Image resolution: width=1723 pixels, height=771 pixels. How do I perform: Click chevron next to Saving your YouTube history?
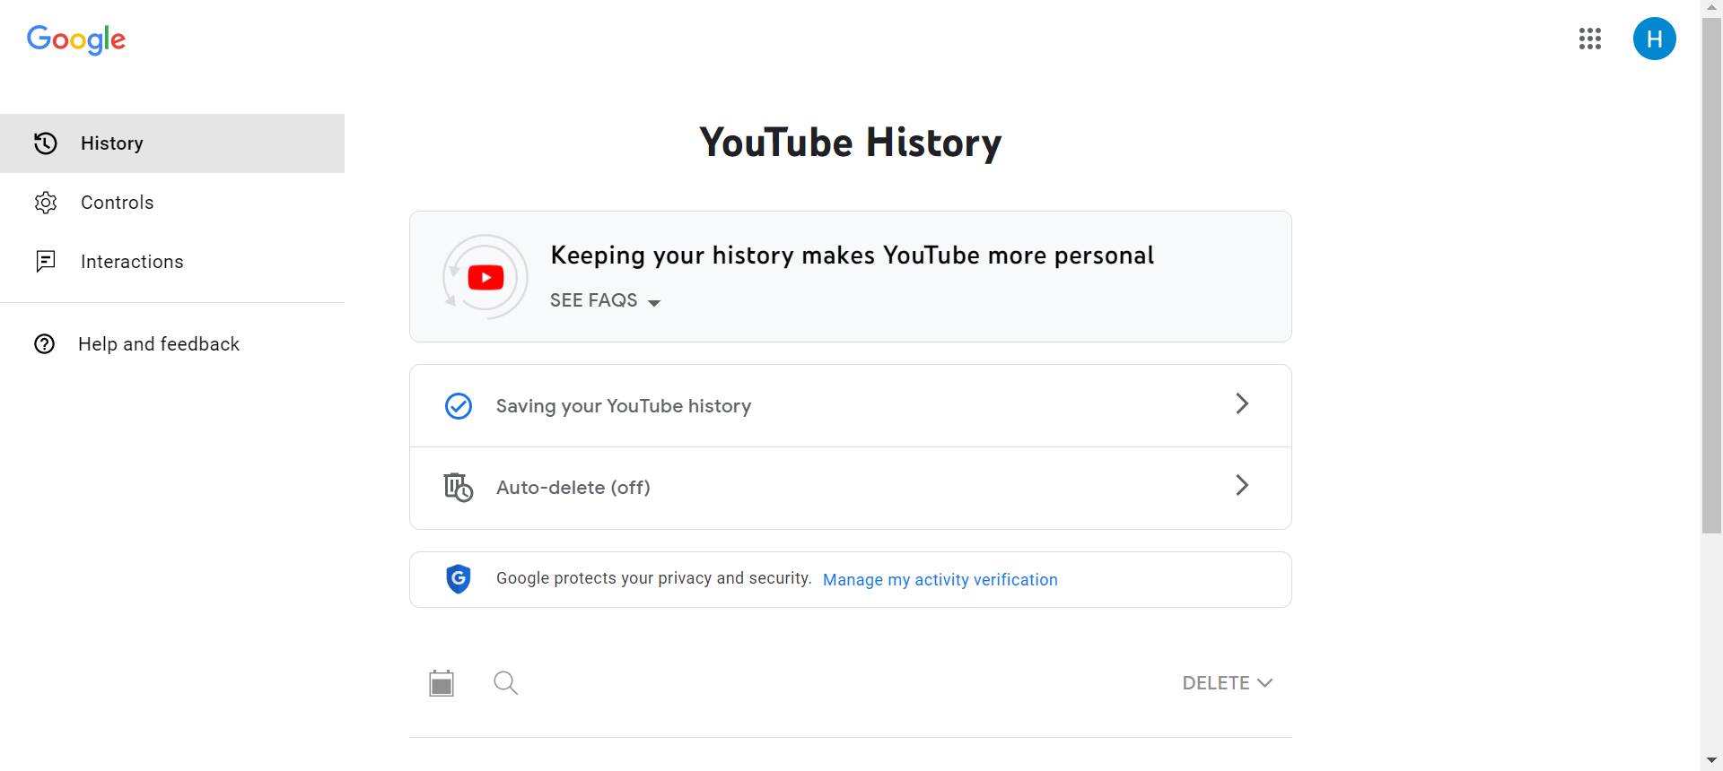click(1242, 403)
